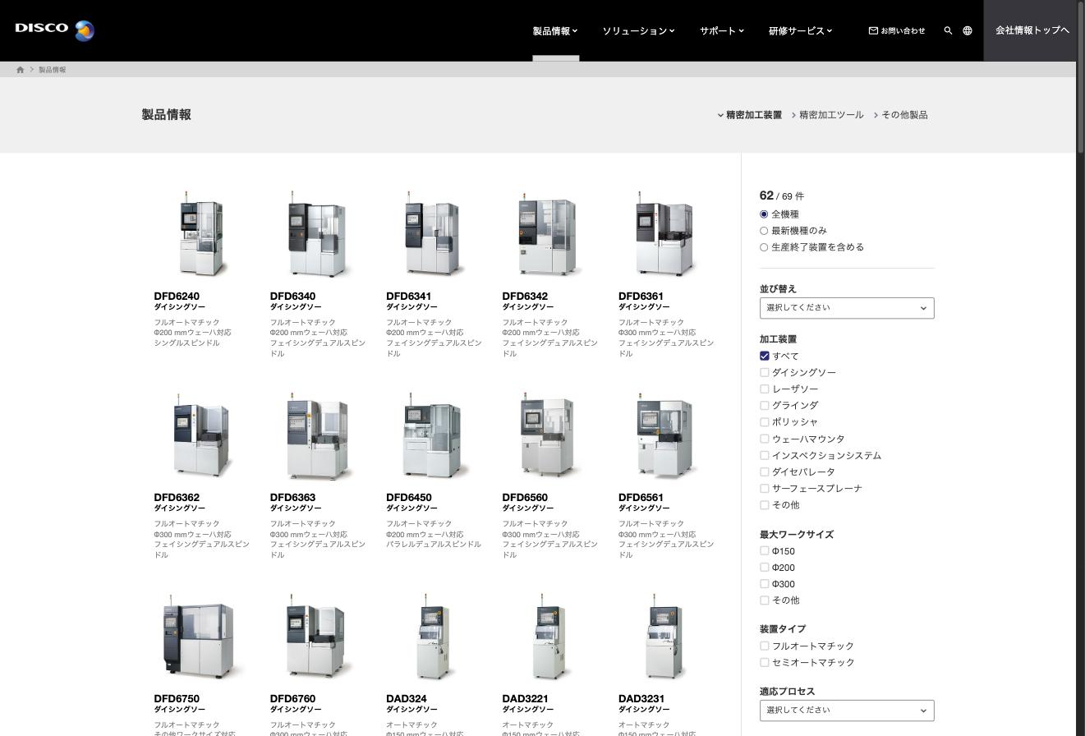Open the DAD3221 product image
Image resolution: width=1085 pixels, height=736 pixels.
(550, 637)
